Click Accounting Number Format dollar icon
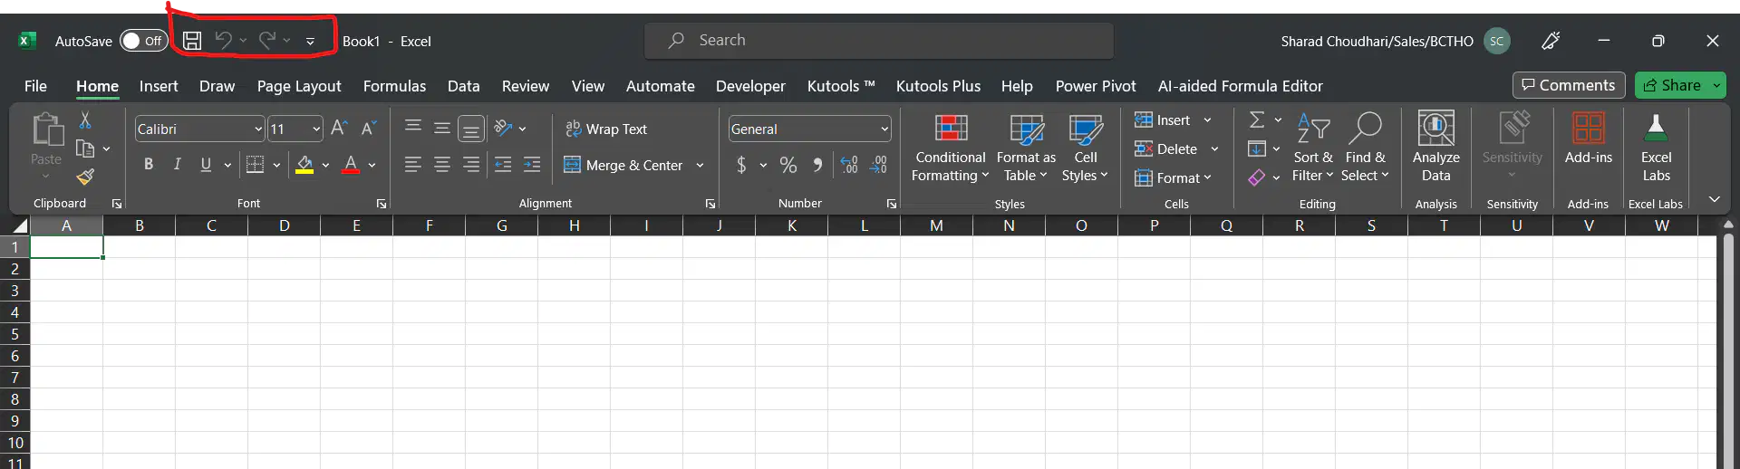1740x469 pixels. click(741, 165)
